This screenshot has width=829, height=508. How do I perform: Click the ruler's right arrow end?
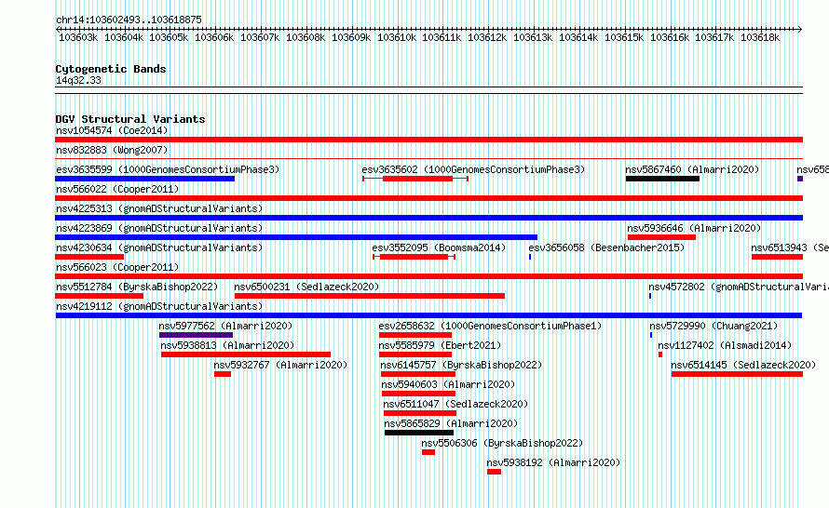coord(800,29)
